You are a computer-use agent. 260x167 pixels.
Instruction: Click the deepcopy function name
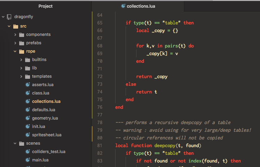pyautogui.click(x=165, y=146)
